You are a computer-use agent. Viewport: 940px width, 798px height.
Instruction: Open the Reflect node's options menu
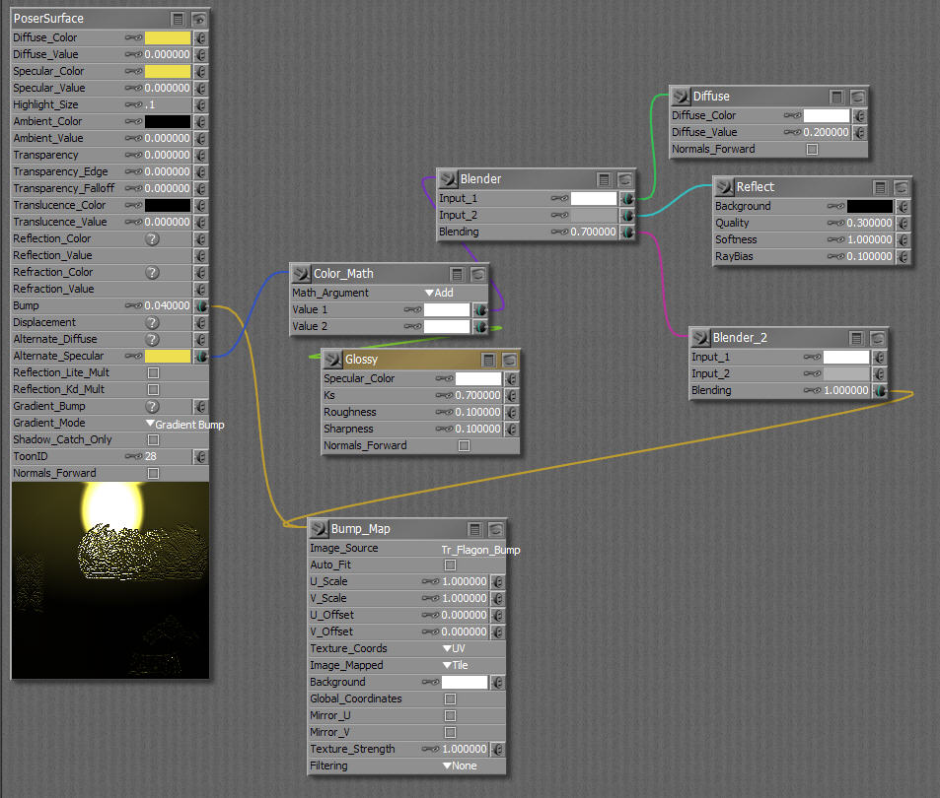click(x=881, y=186)
